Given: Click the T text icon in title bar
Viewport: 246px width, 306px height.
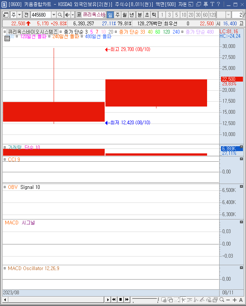Looking at the screenshot, I should pos(212,4).
